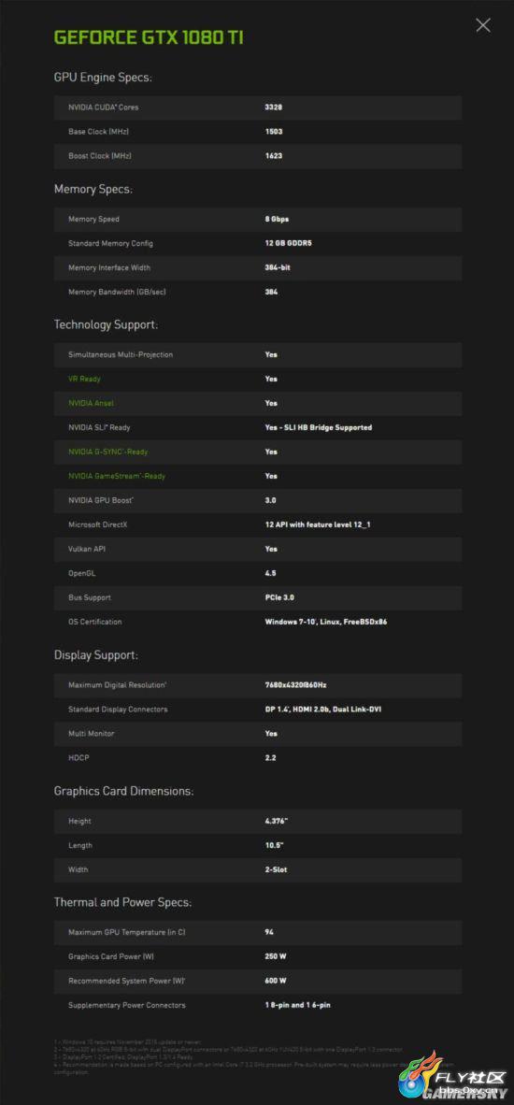Open the NVIDIA GameStream-Ready link
The width and height of the screenshot is (514, 1105).
pos(117,477)
